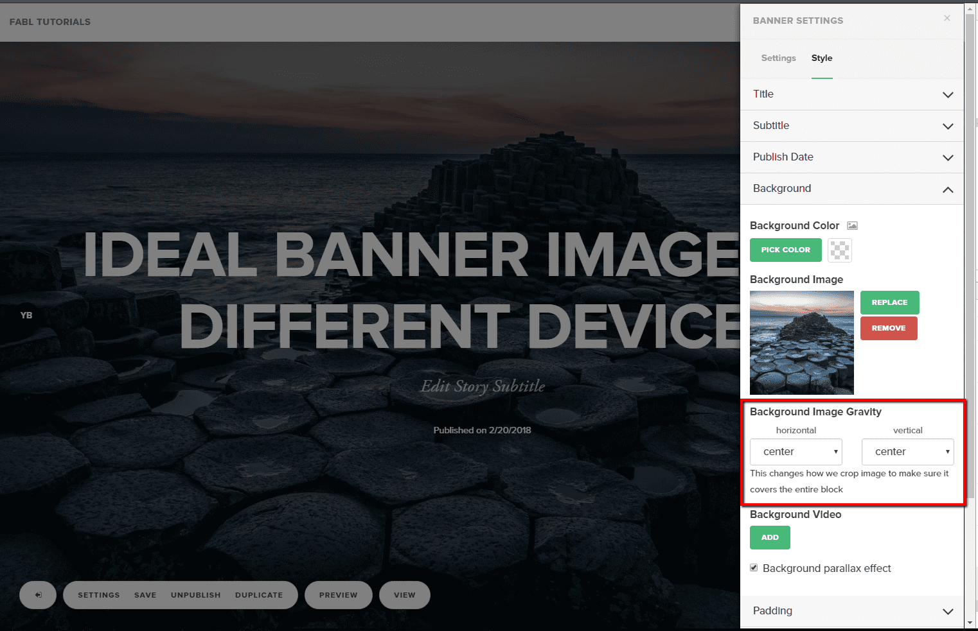Viewport: 978px width, 631px height.
Task: Click the red REMOVE button
Action: click(x=888, y=328)
